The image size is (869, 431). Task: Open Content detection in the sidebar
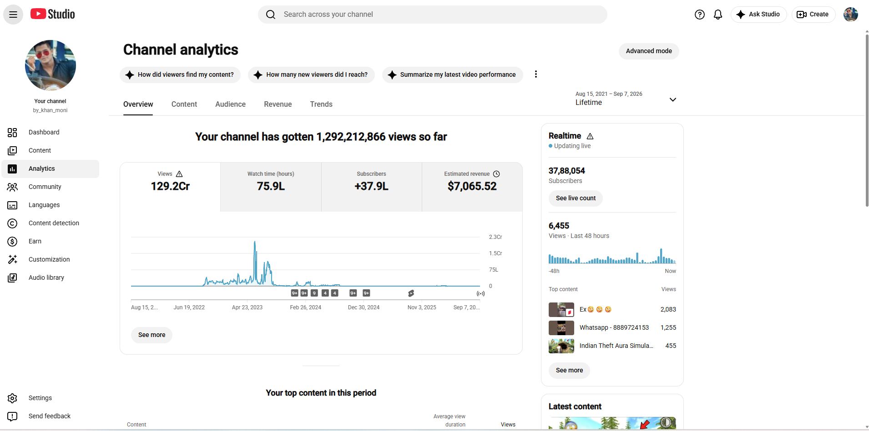(51, 223)
